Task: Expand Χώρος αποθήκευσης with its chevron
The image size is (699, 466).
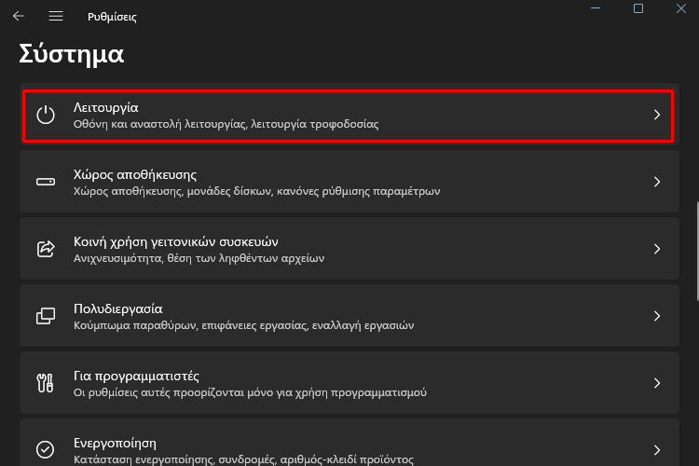Action: tap(657, 182)
